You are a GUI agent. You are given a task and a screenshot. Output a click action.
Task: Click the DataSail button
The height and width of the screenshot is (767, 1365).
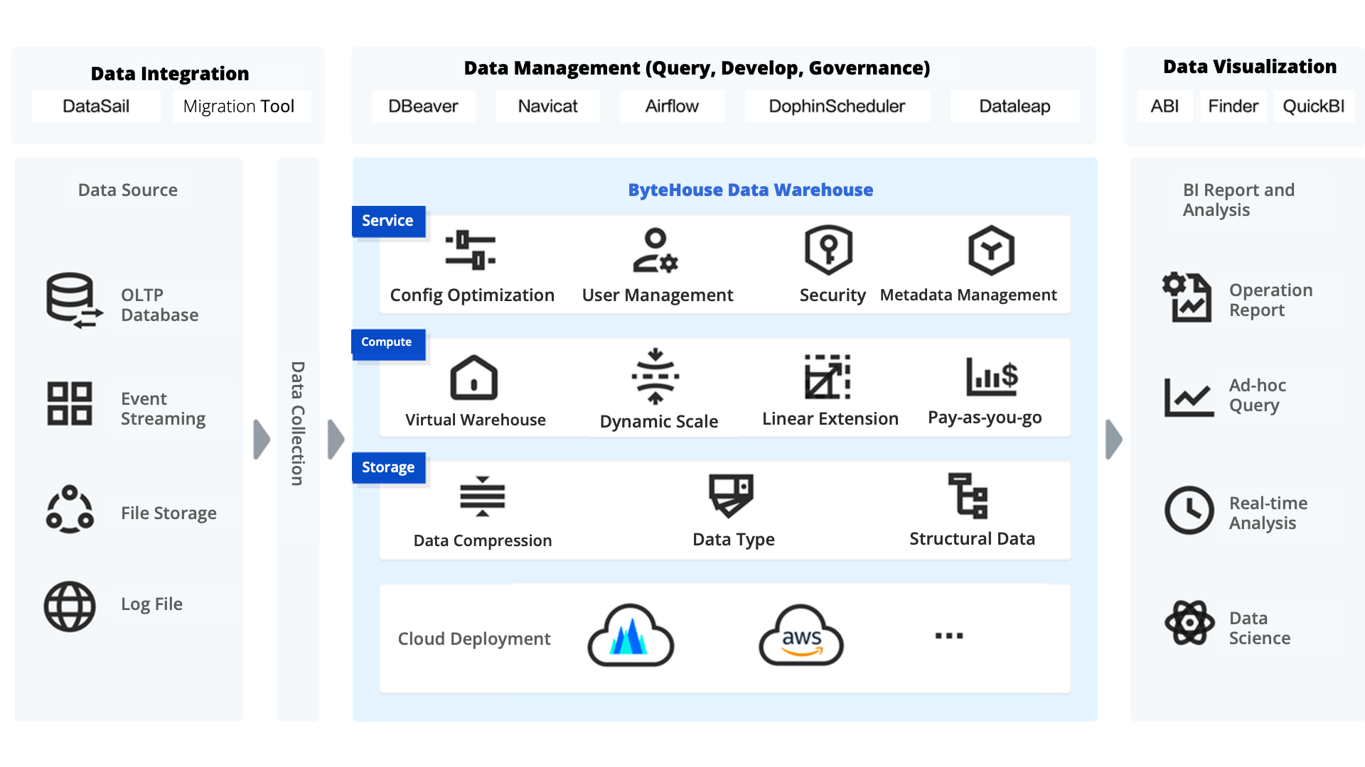tap(95, 106)
